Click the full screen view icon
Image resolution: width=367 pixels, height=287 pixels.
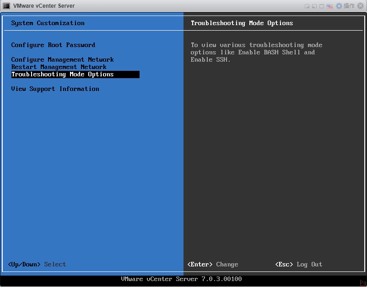point(321,6)
